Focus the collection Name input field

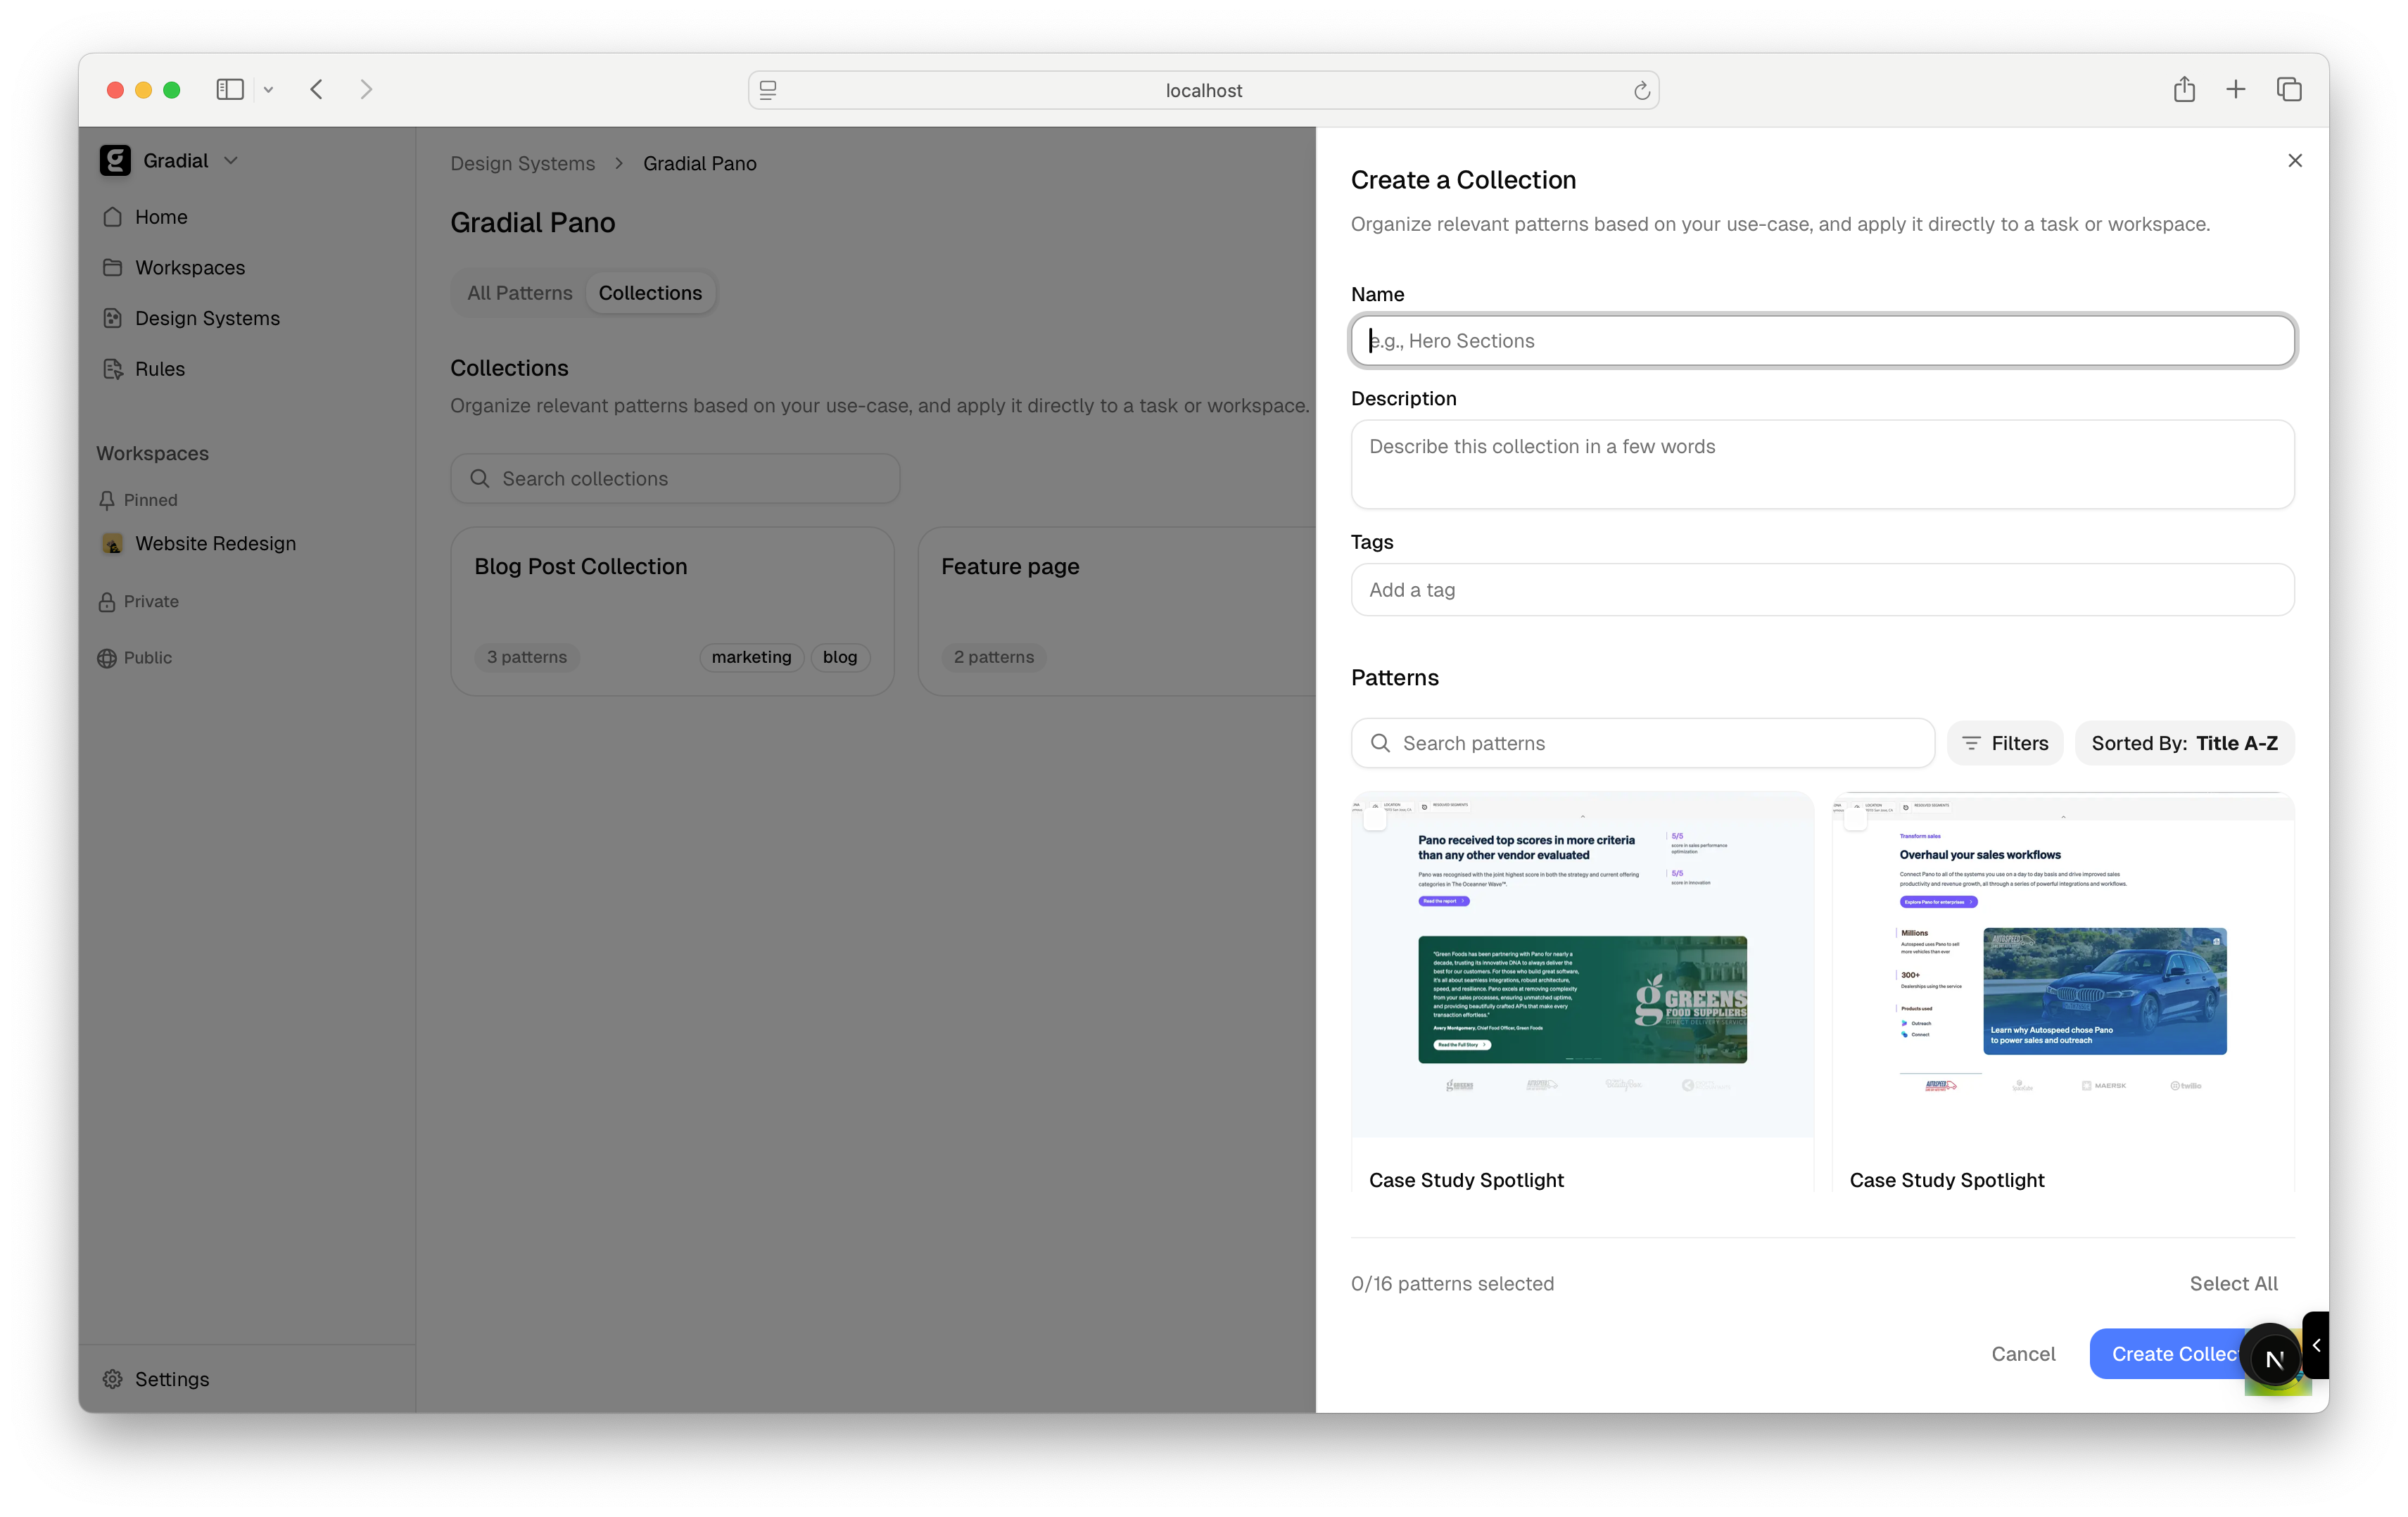pyautogui.click(x=1821, y=341)
